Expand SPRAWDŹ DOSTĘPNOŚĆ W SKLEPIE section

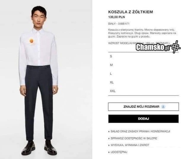point(134,138)
